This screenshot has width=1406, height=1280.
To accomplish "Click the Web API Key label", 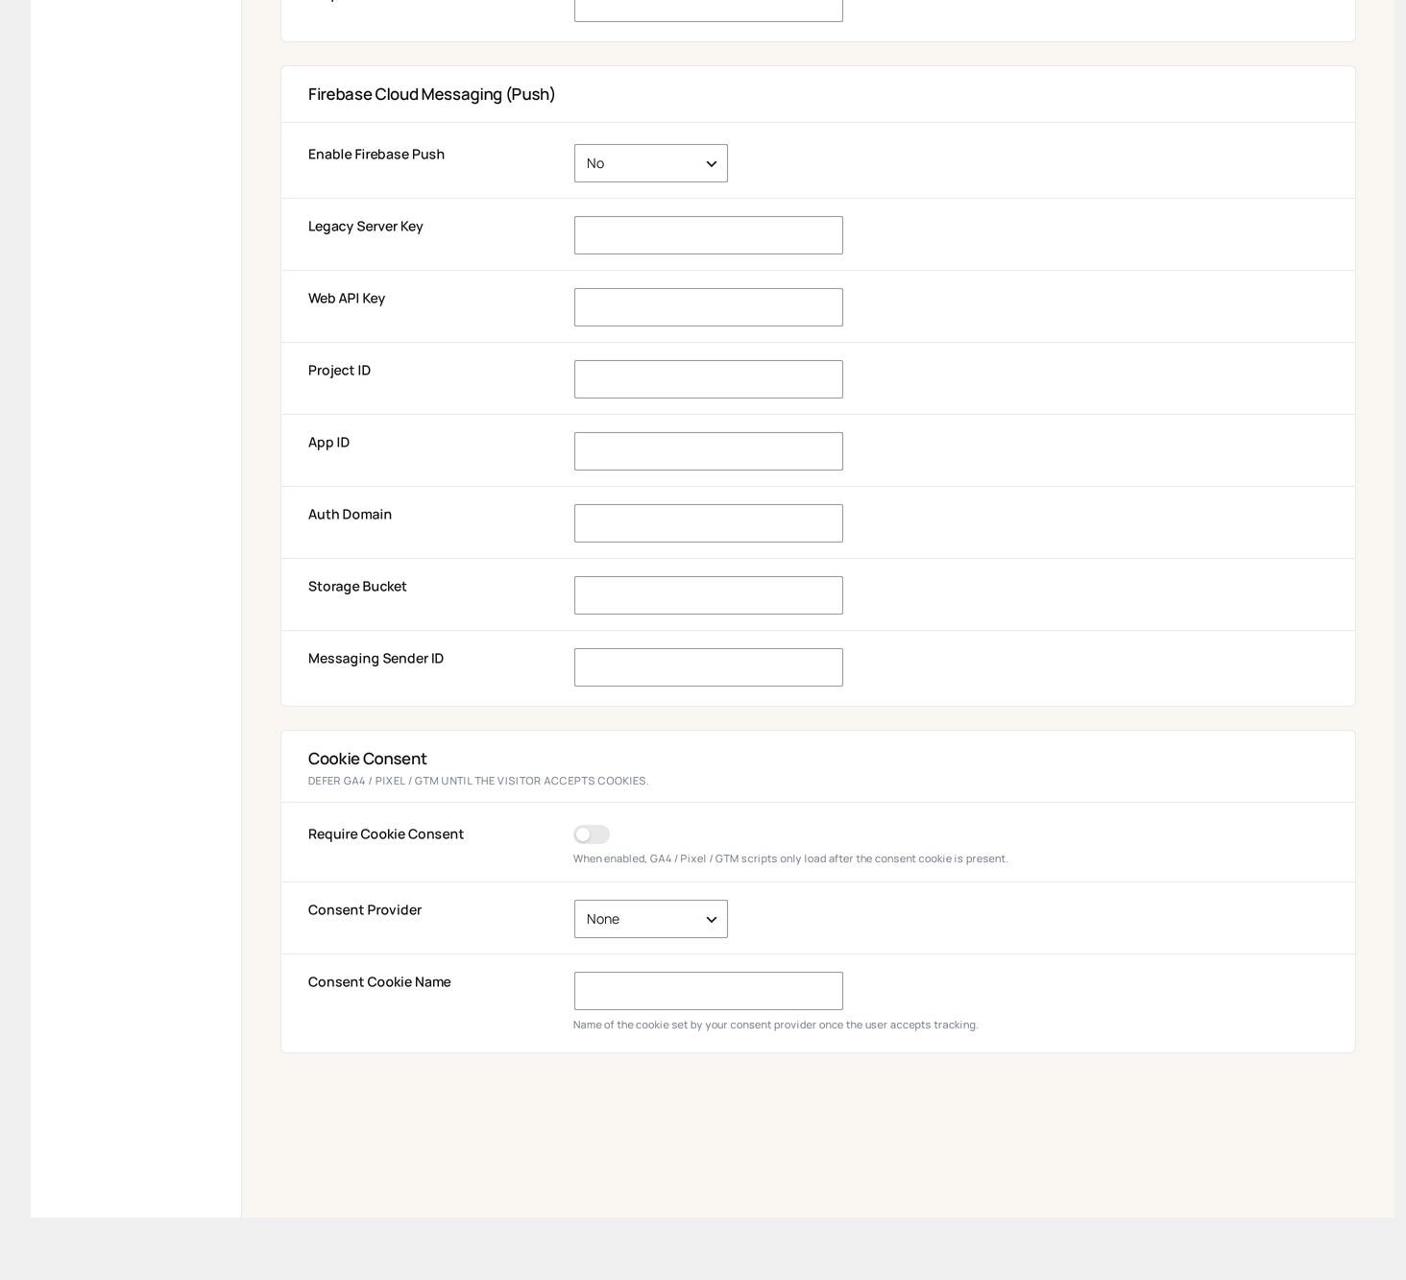I will point(347,299).
